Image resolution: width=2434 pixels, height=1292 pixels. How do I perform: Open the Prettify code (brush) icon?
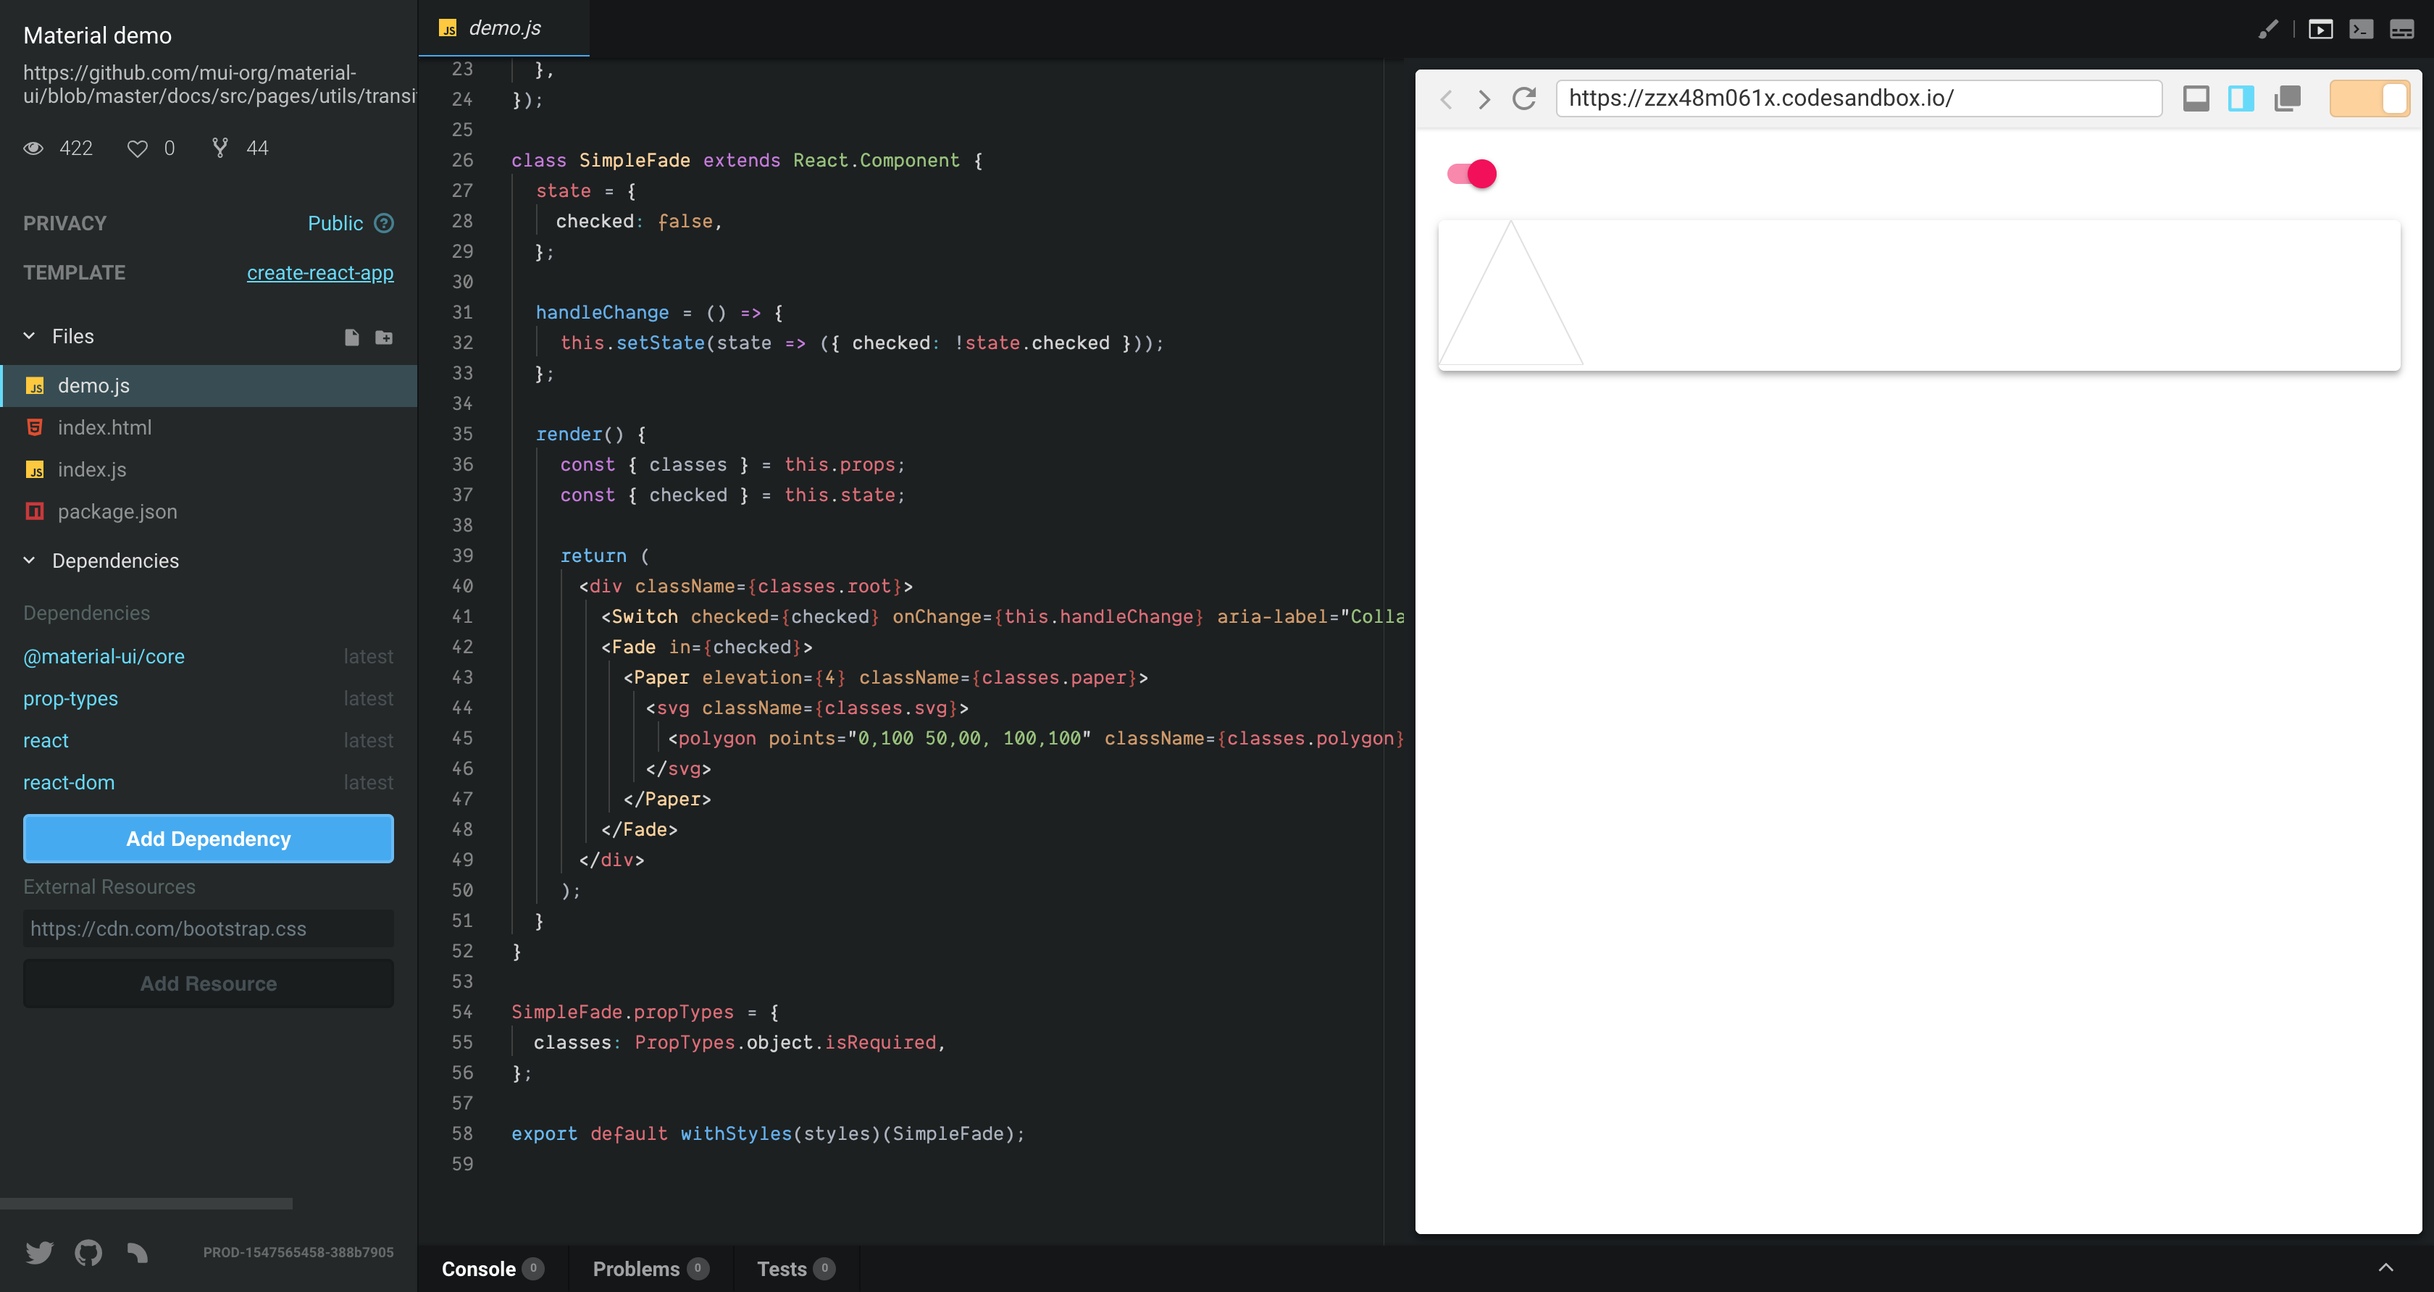pos(2269,29)
